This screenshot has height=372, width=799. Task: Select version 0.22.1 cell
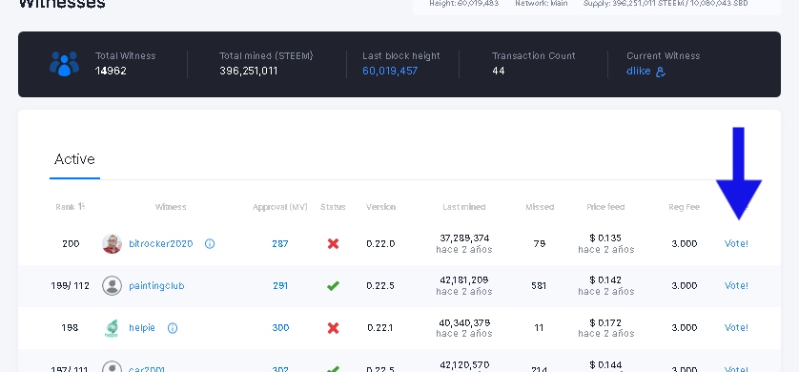380,328
